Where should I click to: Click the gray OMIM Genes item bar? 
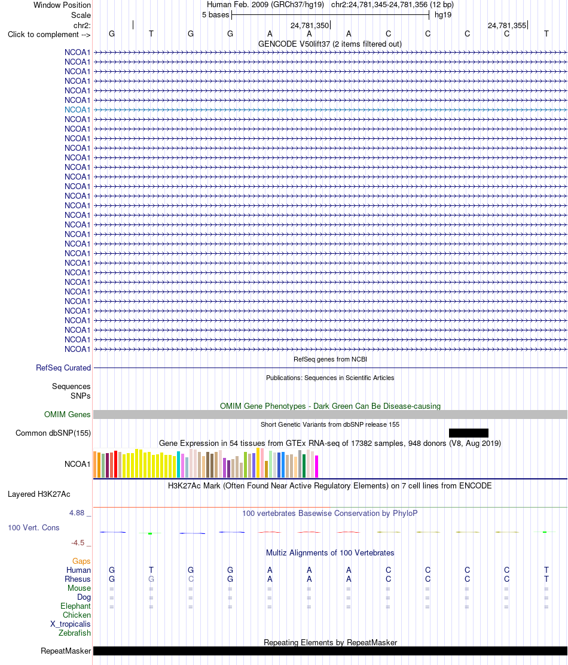pyautogui.click(x=330, y=414)
